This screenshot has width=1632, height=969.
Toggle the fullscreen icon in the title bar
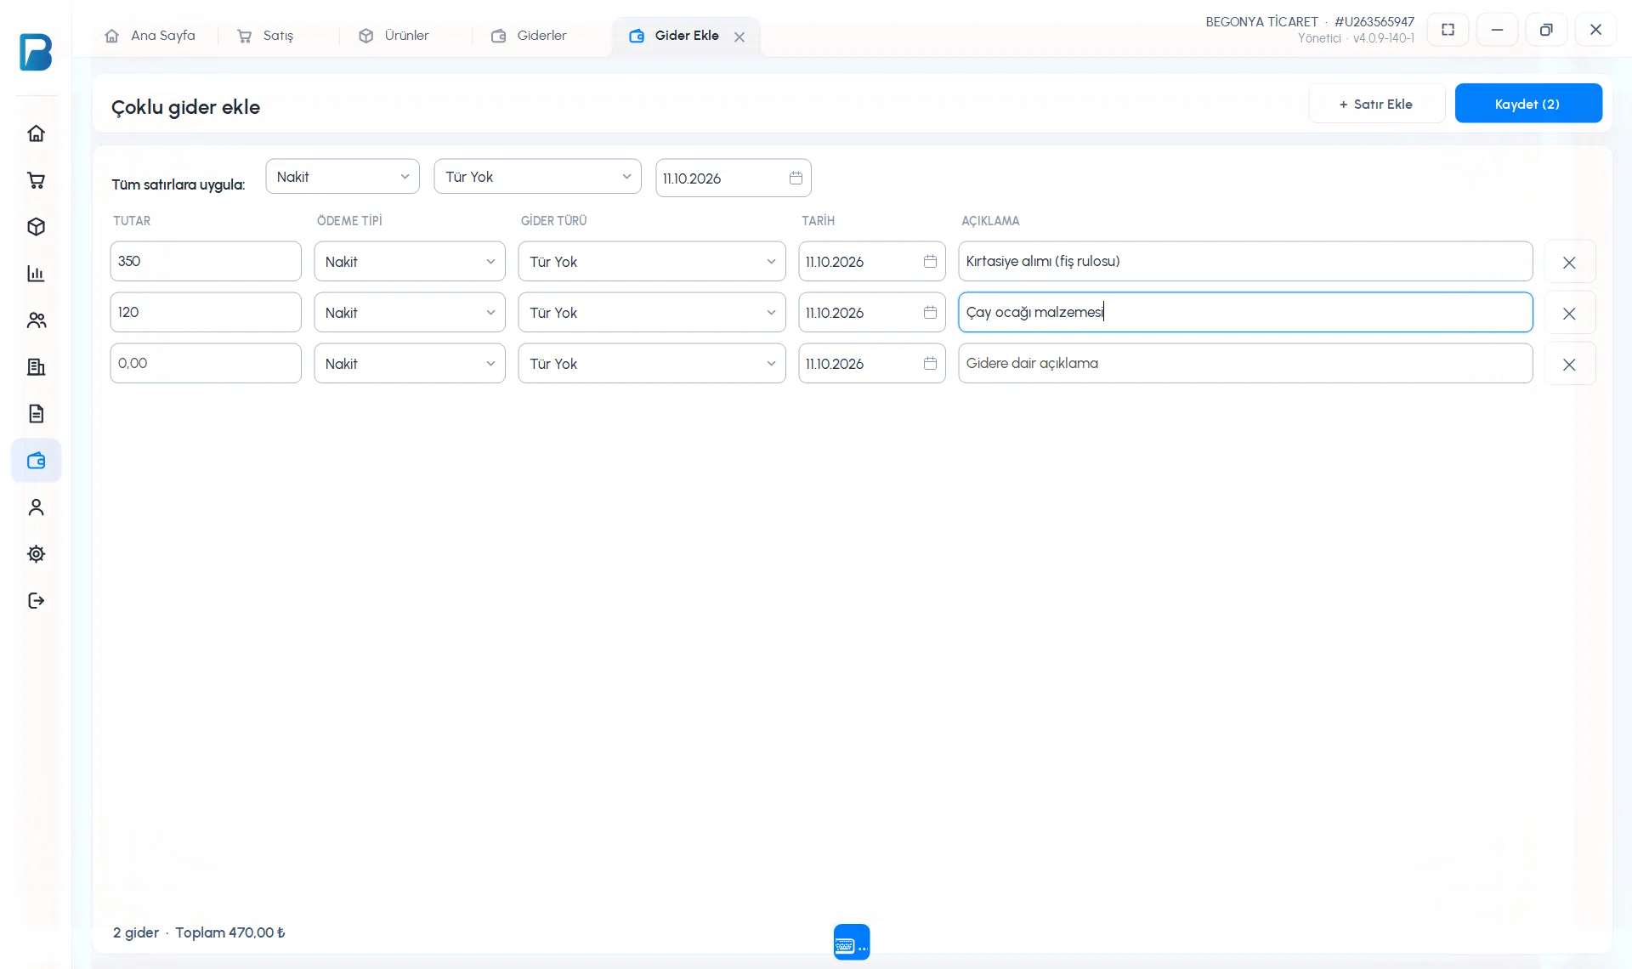pos(1448,30)
